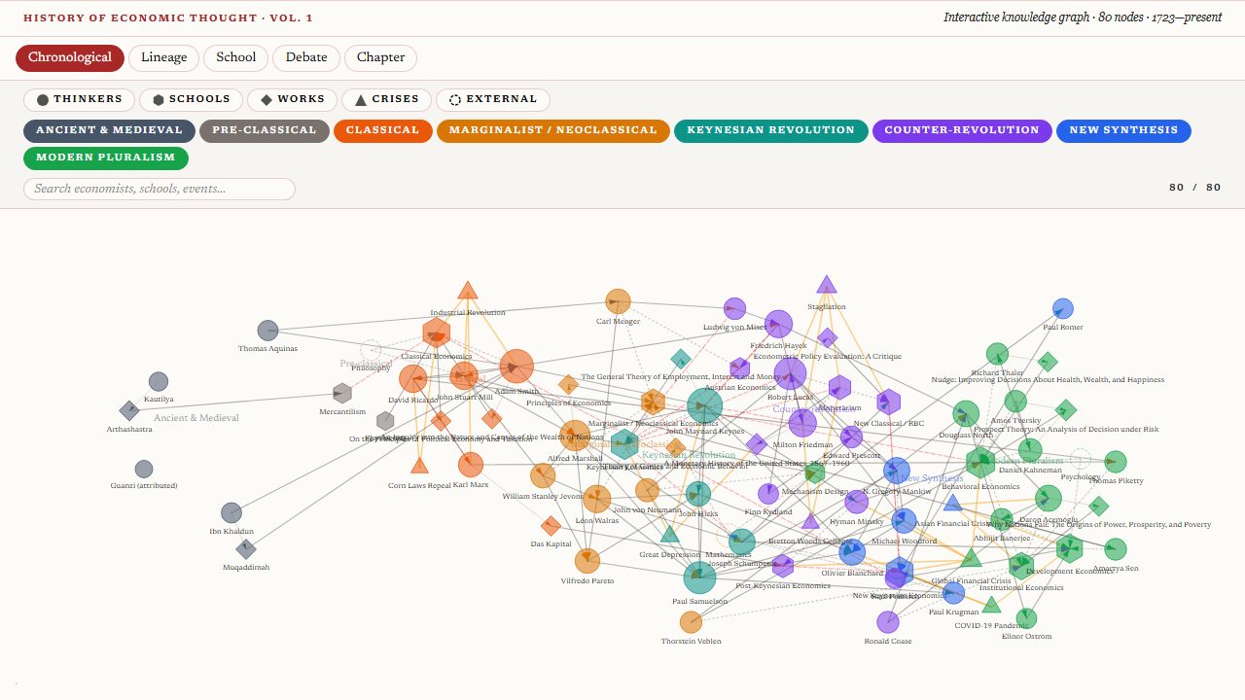Image resolution: width=1245 pixels, height=700 pixels.
Task: Focus the search economists input field
Action: point(160,189)
